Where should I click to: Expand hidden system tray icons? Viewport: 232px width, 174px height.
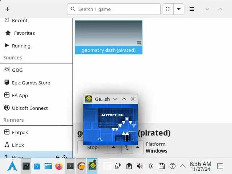(x=183, y=166)
